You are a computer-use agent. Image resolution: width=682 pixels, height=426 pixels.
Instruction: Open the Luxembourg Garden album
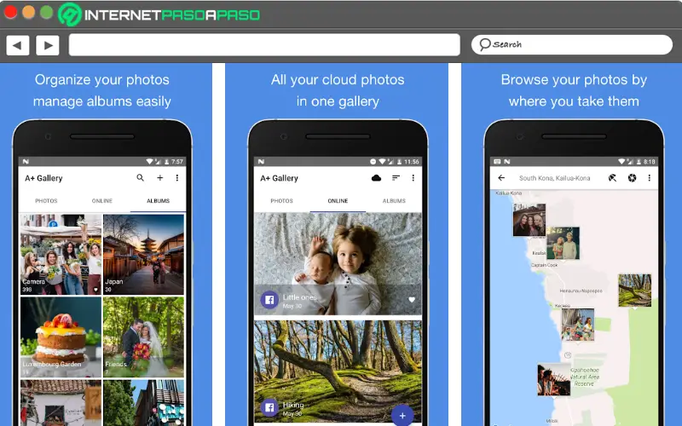coord(61,337)
